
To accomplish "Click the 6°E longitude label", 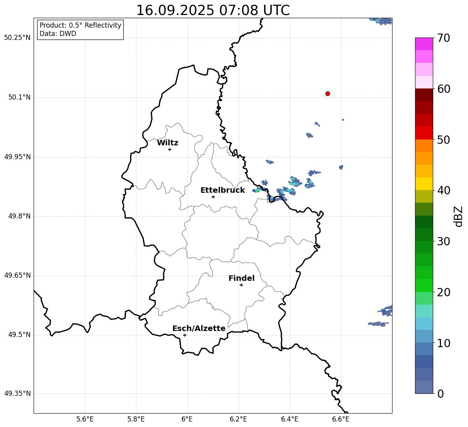I will click(187, 419).
